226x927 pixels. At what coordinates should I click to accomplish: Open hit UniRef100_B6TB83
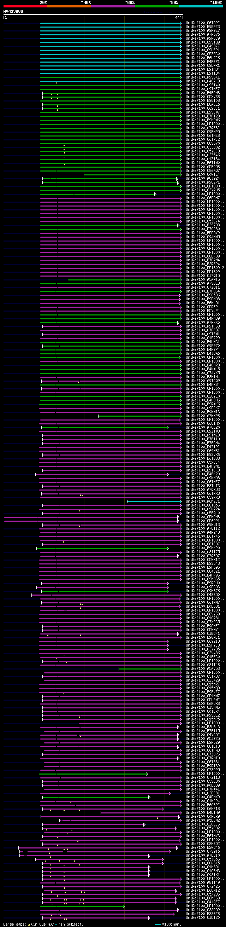(203, 459)
